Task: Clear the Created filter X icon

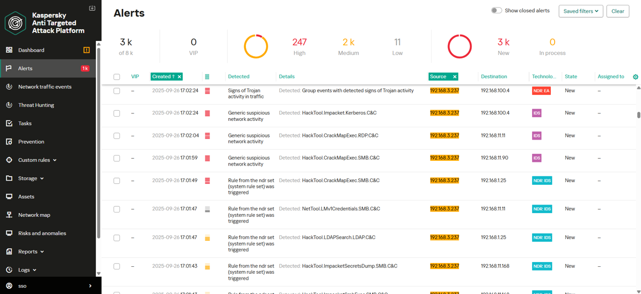Action: click(x=179, y=77)
